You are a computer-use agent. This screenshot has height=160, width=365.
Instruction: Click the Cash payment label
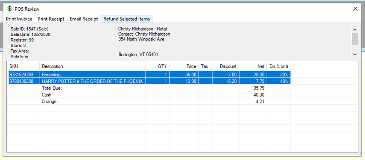pos(47,94)
